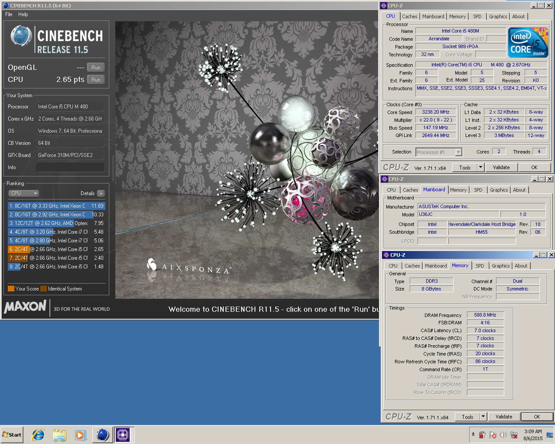Open Mainboard tab in bottom CPU-Z window
This screenshot has height=444, width=555.
pyautogui.click(x=436, y=266)
